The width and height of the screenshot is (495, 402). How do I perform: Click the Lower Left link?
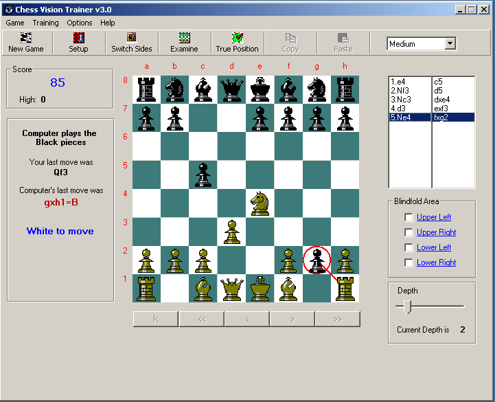(434, 247)
